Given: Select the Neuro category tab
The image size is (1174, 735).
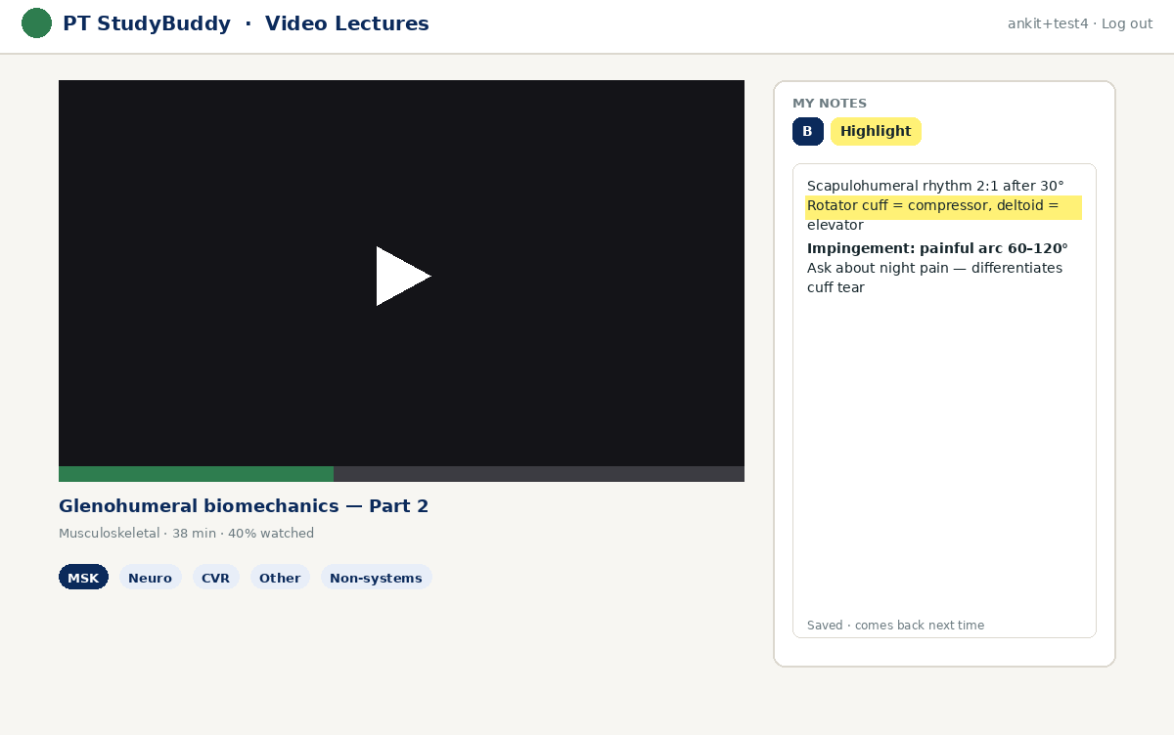Looking at the screenshot, I should (x=151, y=578).
